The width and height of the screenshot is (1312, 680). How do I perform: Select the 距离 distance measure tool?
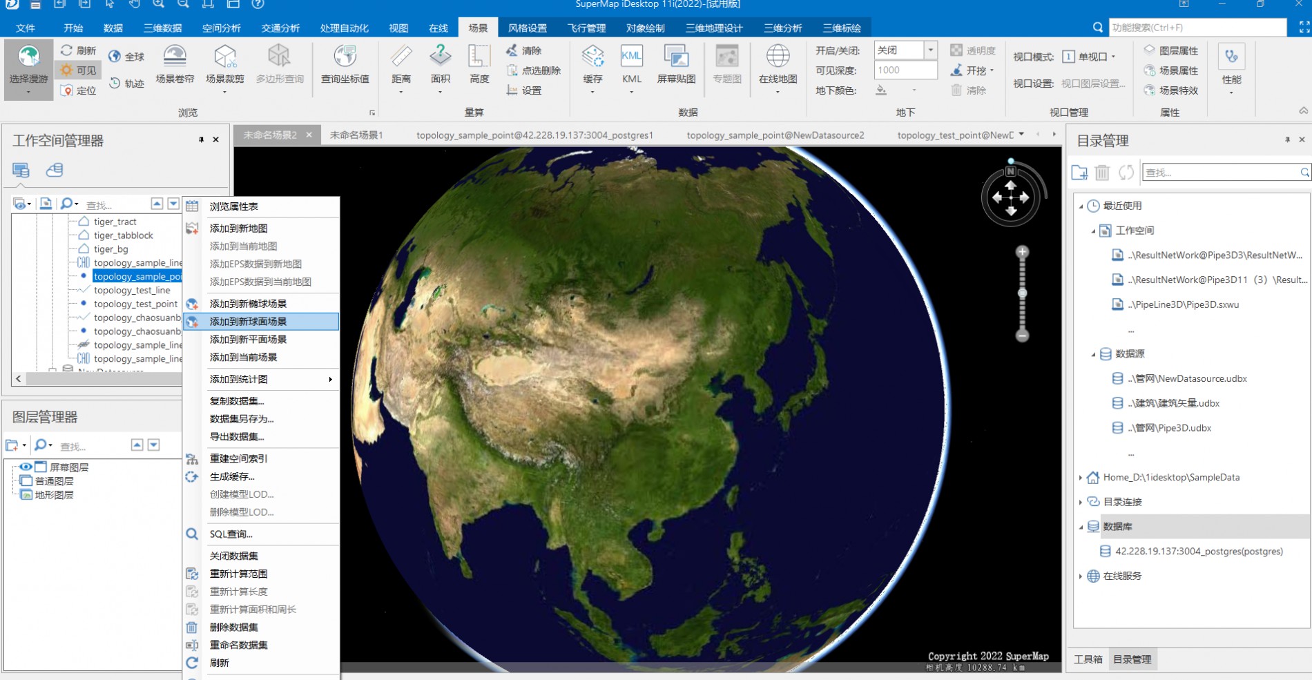(401, 68)
